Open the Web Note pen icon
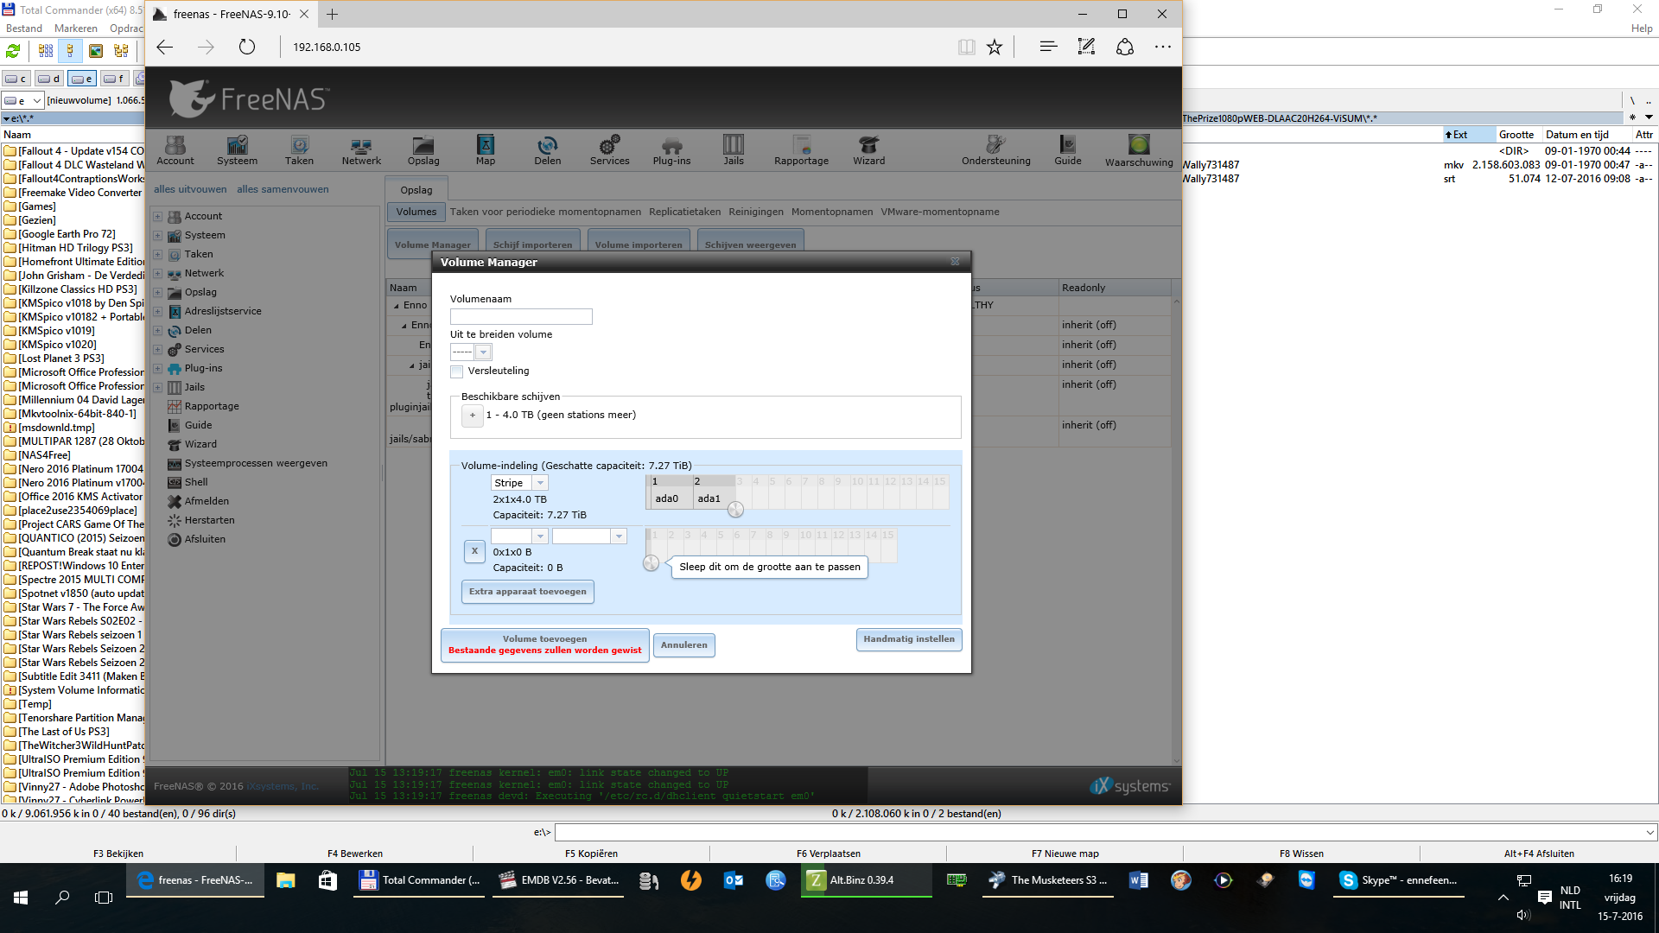The width and height of the screenshot is (1659, 933). coord(1086,47)
